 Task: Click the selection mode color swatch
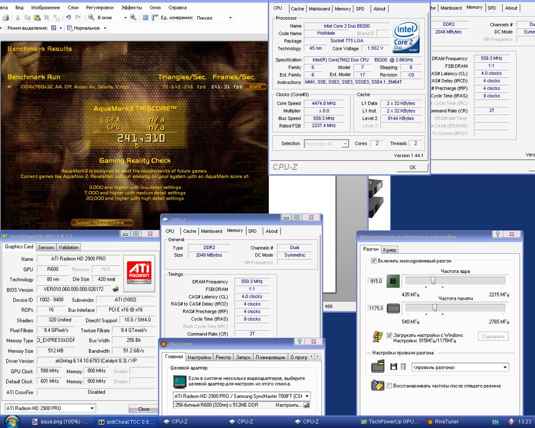[54, 28]
